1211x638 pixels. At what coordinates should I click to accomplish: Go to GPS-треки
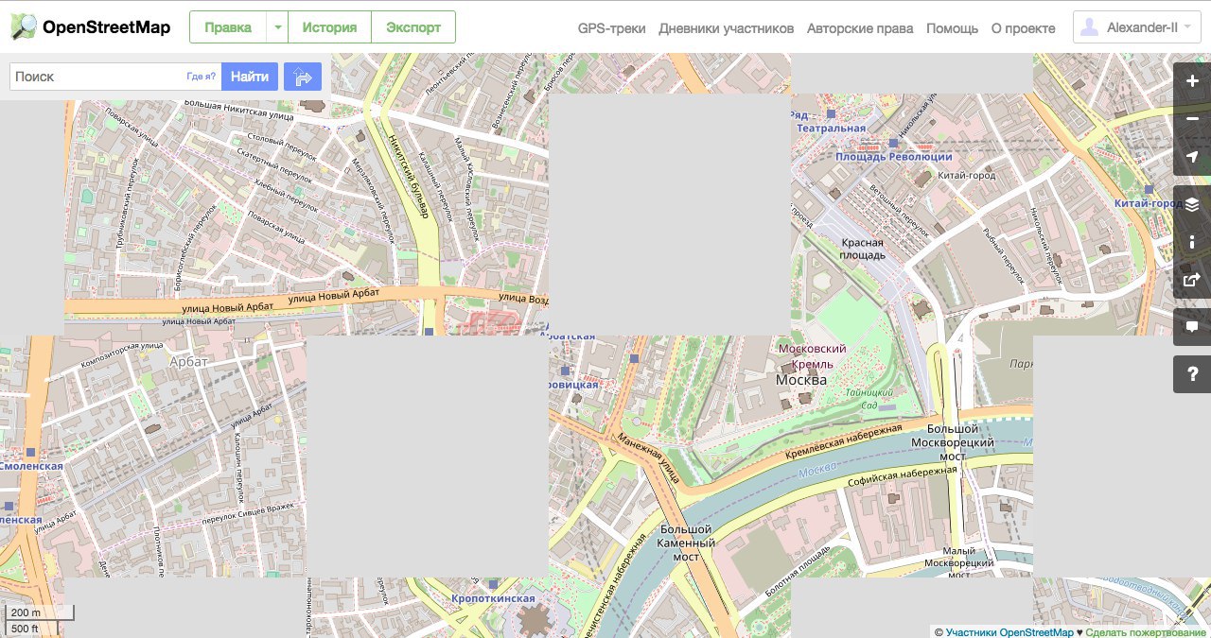(611, 28)
